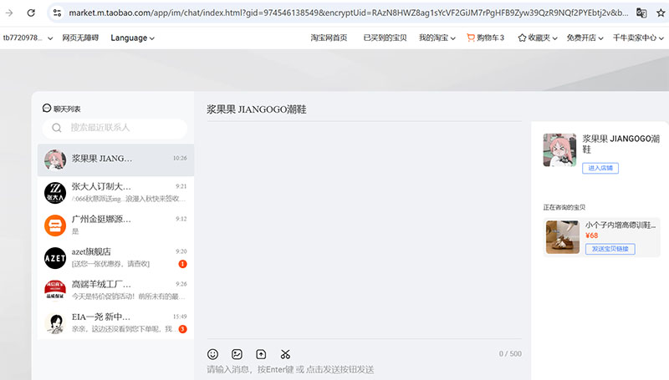Go to 淘宝网首页

[x=329, y=38]
